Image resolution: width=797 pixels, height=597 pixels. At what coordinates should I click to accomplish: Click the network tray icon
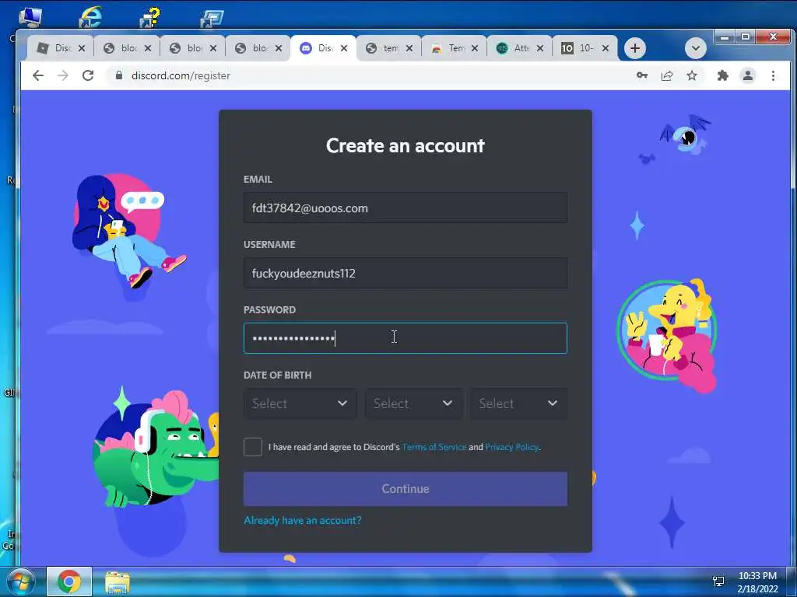point(718,581)
